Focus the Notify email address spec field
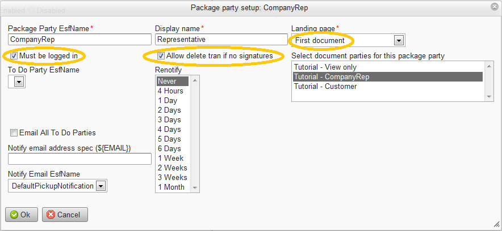The image size is (502, 231). point(80,159)
